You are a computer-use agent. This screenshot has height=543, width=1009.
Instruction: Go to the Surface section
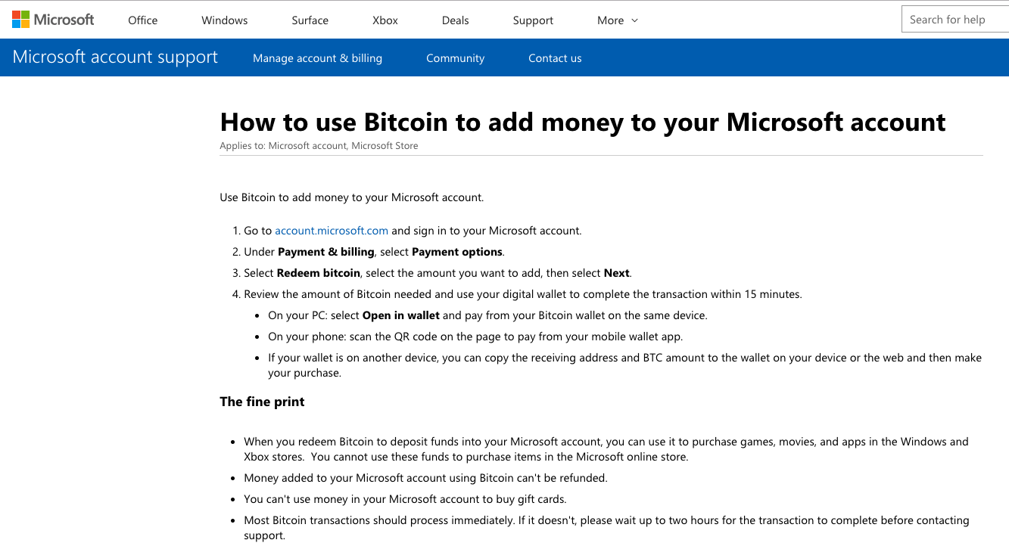coord(310,20)
